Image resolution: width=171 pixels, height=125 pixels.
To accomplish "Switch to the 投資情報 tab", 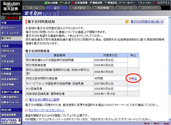I will point(103,8).
